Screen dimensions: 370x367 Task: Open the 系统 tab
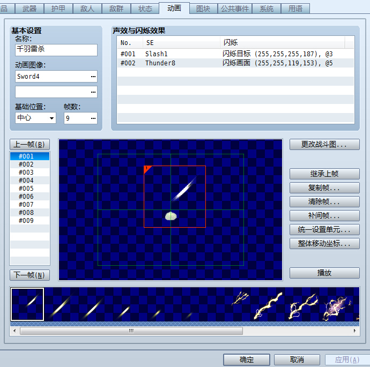point(267,9)
